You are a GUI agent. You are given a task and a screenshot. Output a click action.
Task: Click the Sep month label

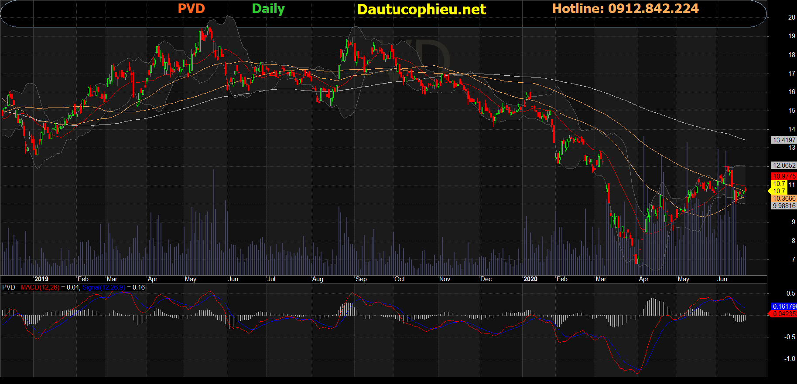(361, 279)
